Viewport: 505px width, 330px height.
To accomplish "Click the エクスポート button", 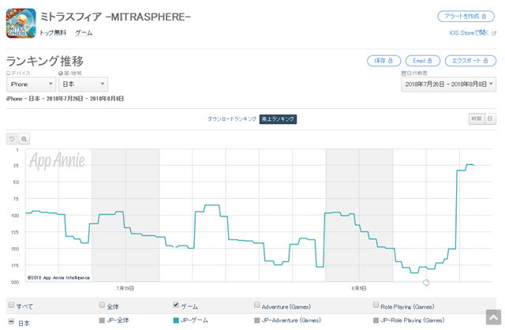I will click(x=470, y=61).
